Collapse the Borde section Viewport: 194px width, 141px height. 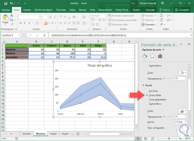click(143, 85)
